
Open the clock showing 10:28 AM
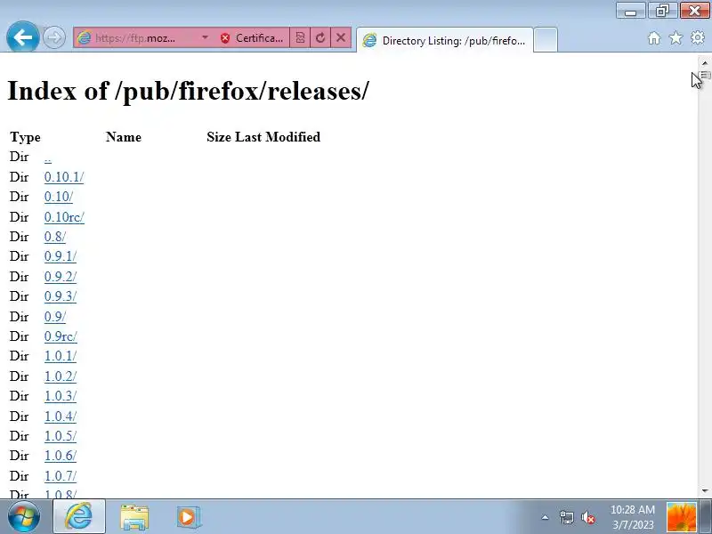pyautogui.click(x=633, y=517)
